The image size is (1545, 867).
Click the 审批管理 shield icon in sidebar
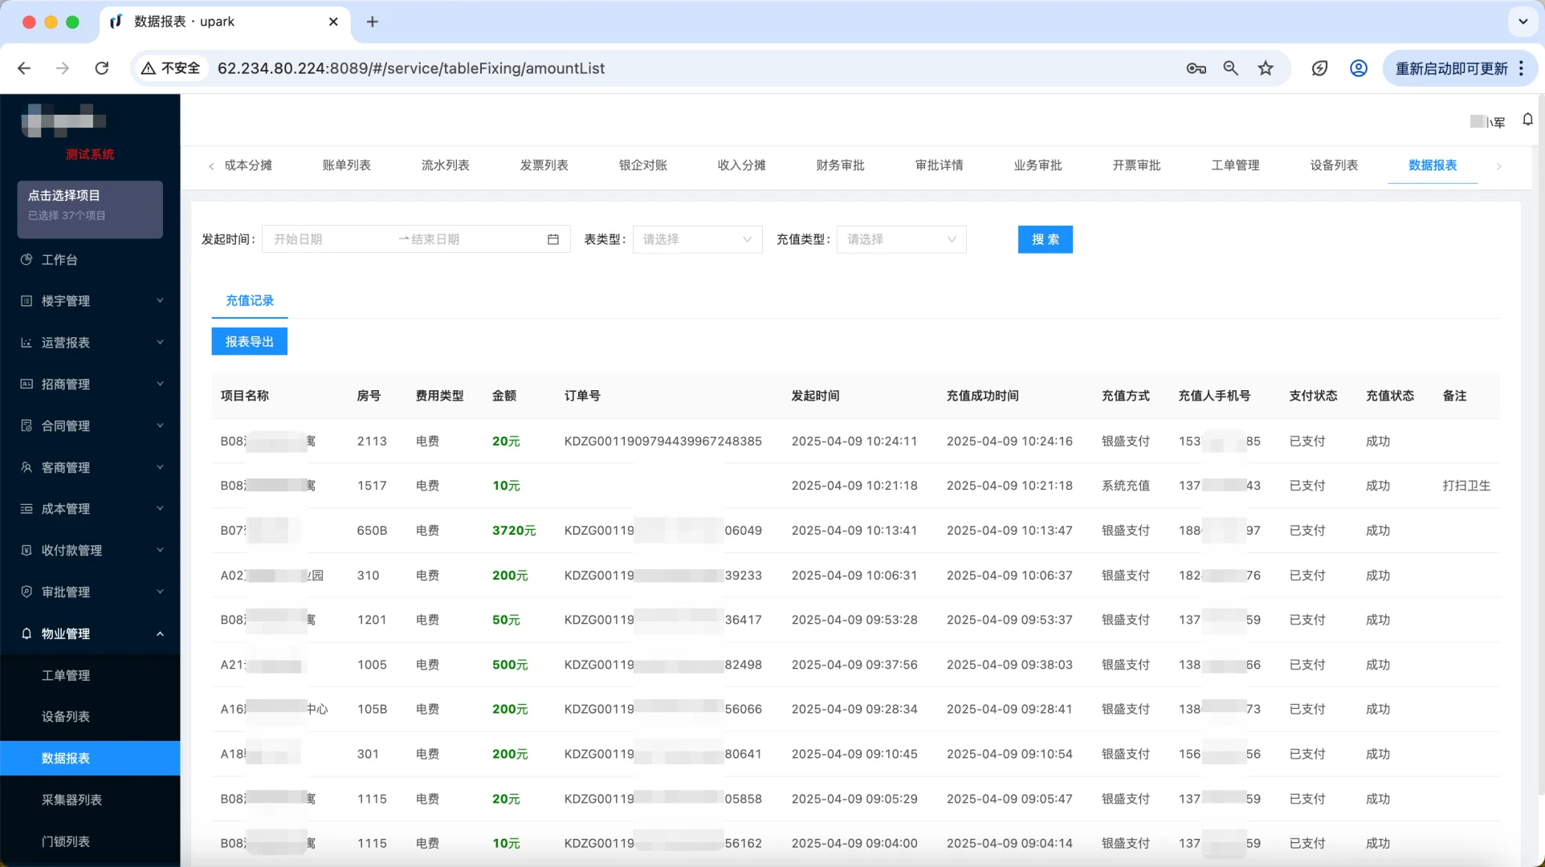[26, 592]
